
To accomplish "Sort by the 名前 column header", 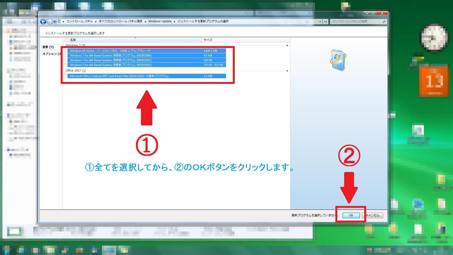I will (135, 40).
